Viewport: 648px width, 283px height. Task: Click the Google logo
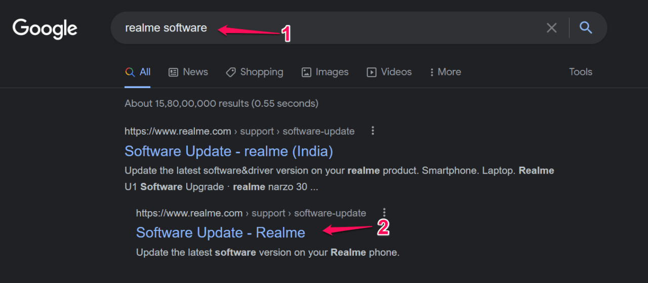(45, 28)
